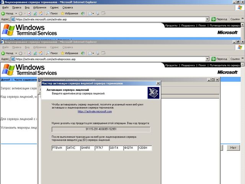Click license ID field containing 7F7K7
Screen dimensions: 245x184
click(x=102, y=148)
